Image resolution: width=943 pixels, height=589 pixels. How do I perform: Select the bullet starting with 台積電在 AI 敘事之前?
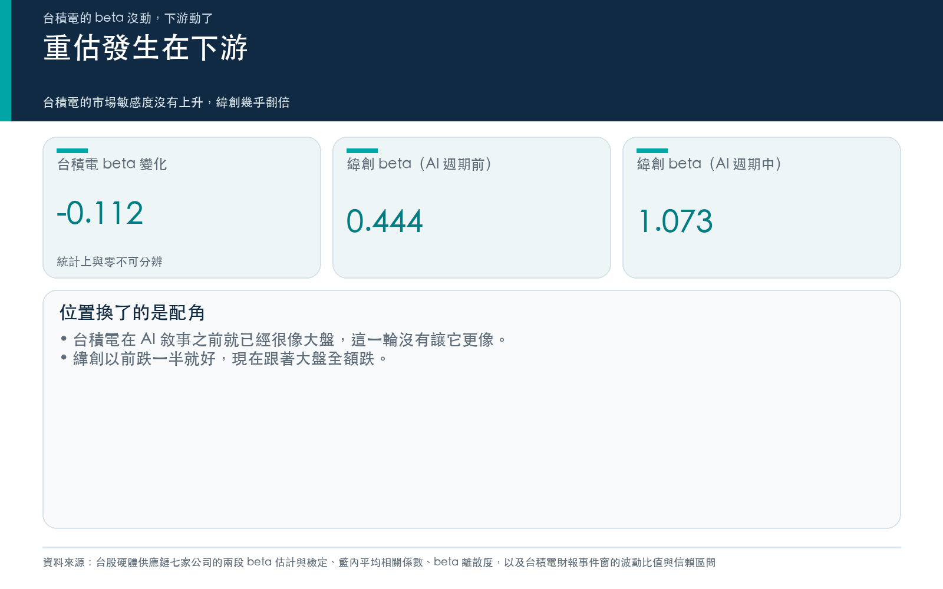point(283,340)
